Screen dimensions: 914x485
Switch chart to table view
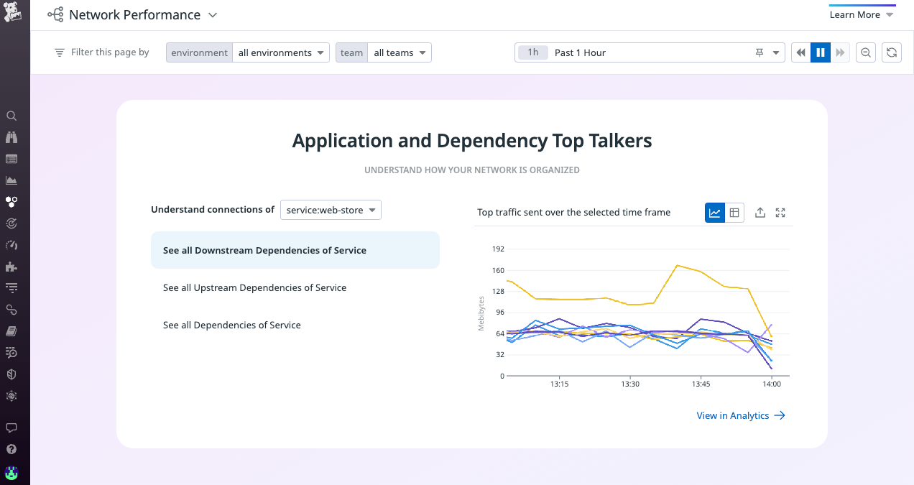tap(734, 213)
